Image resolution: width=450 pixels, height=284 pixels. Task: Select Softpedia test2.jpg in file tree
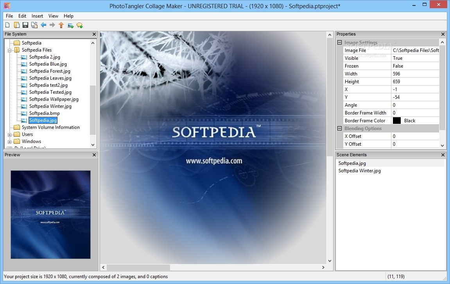click(x=48, y=85)
